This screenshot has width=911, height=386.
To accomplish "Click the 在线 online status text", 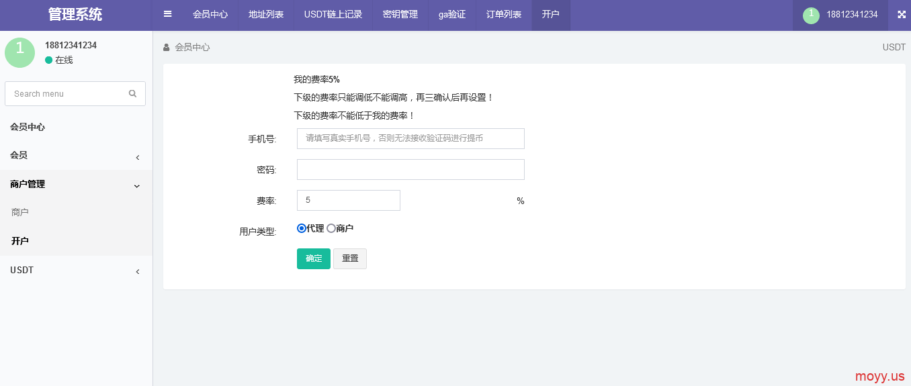I will 64,60.
